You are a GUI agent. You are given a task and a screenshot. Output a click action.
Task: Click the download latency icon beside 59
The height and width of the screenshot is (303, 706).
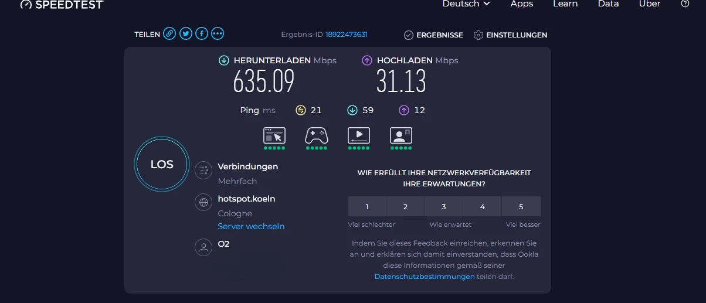352,110
